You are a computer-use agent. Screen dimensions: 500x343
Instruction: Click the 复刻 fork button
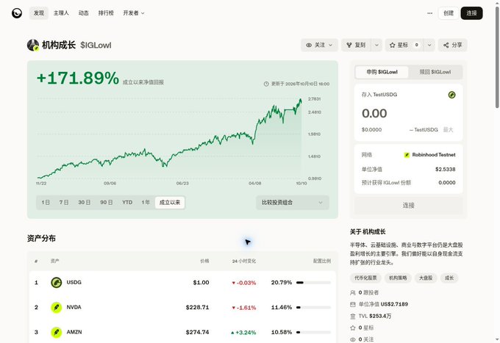356,46
